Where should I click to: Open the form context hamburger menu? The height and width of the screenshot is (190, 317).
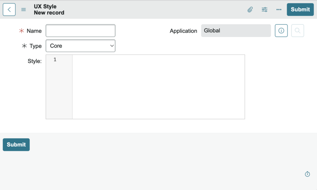point(24,10)
